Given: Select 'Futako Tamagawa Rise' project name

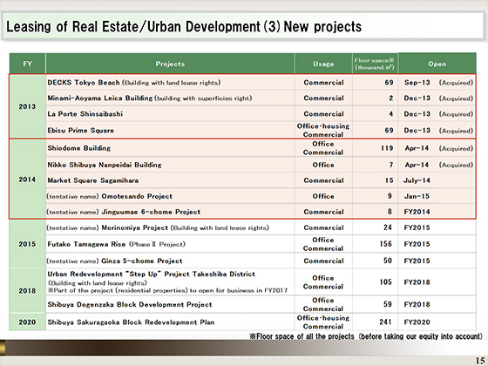Looking at the screenshot, I should tap(86, 244).
